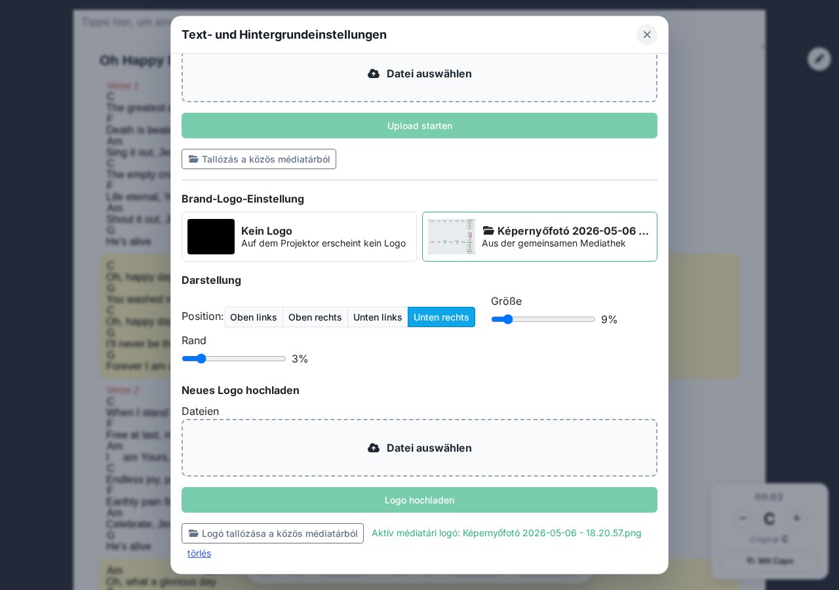Click the folder icon in Tallózás a közös médiatárból
Image resolution: width=839 pixels, height=590 pixels.
coord(193,159)
